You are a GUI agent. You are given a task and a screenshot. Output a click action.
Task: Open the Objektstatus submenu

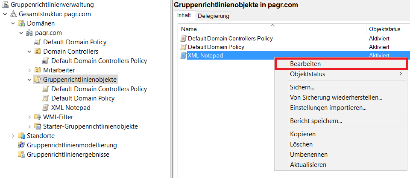[x=307, y=74]
